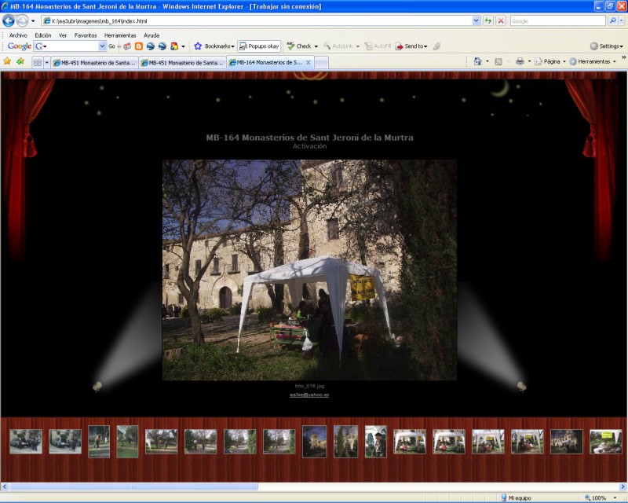The width and height of the screenshot is (628, 503).
Task: Open the Ayuda menu
Action: point(152,35)
